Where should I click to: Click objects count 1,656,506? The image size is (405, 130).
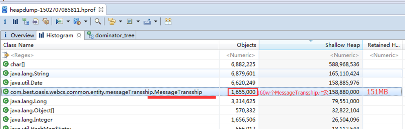coord(243,119)
